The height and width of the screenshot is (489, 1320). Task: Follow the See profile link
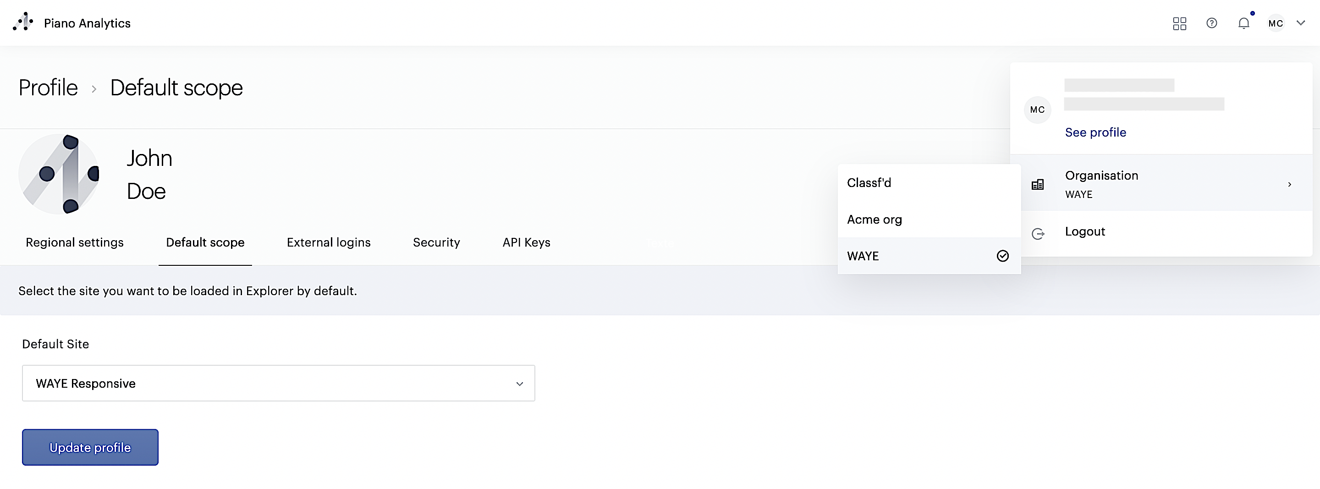[1095, 132]
